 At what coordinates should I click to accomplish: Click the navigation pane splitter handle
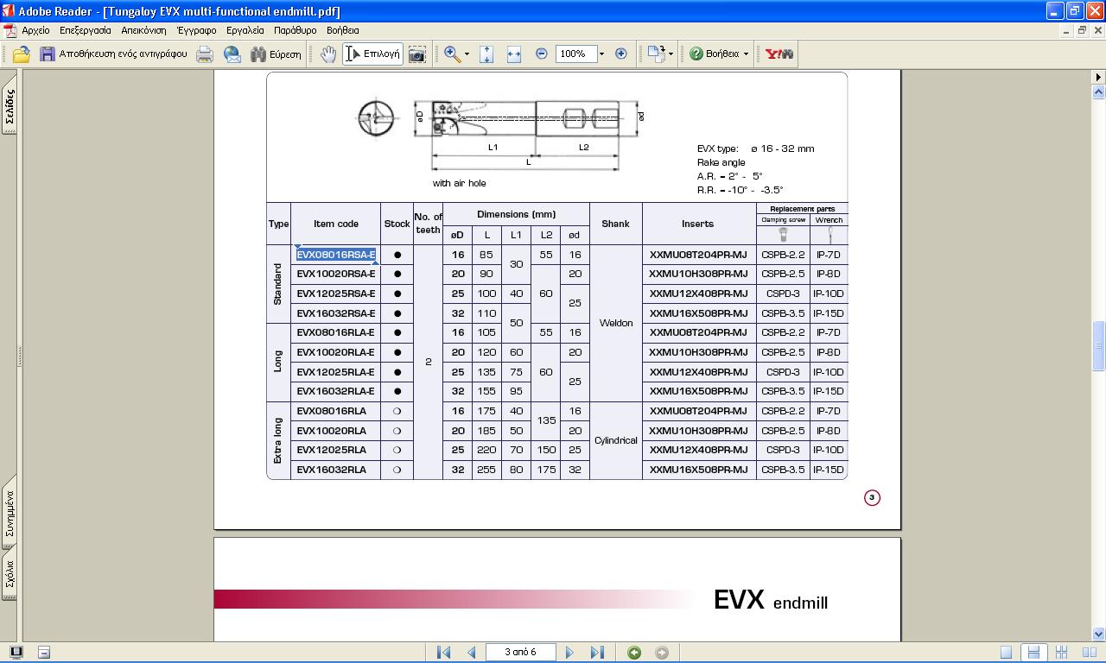(x=19, y=356)
